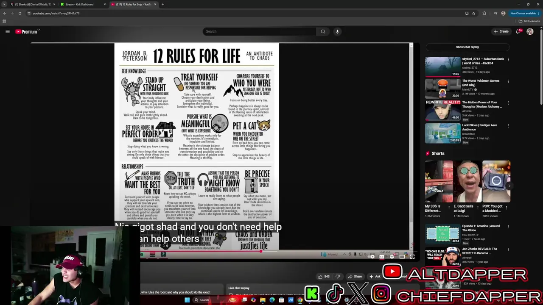Switch to the Stream - Kick Dashboard tab

click(x=83, y=4)
